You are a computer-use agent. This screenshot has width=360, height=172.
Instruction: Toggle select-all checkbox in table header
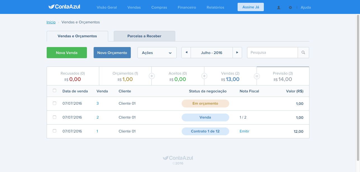coord(55,90)
